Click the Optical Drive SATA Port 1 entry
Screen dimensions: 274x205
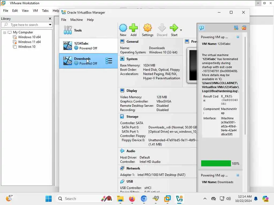click(x=173, y=132)
